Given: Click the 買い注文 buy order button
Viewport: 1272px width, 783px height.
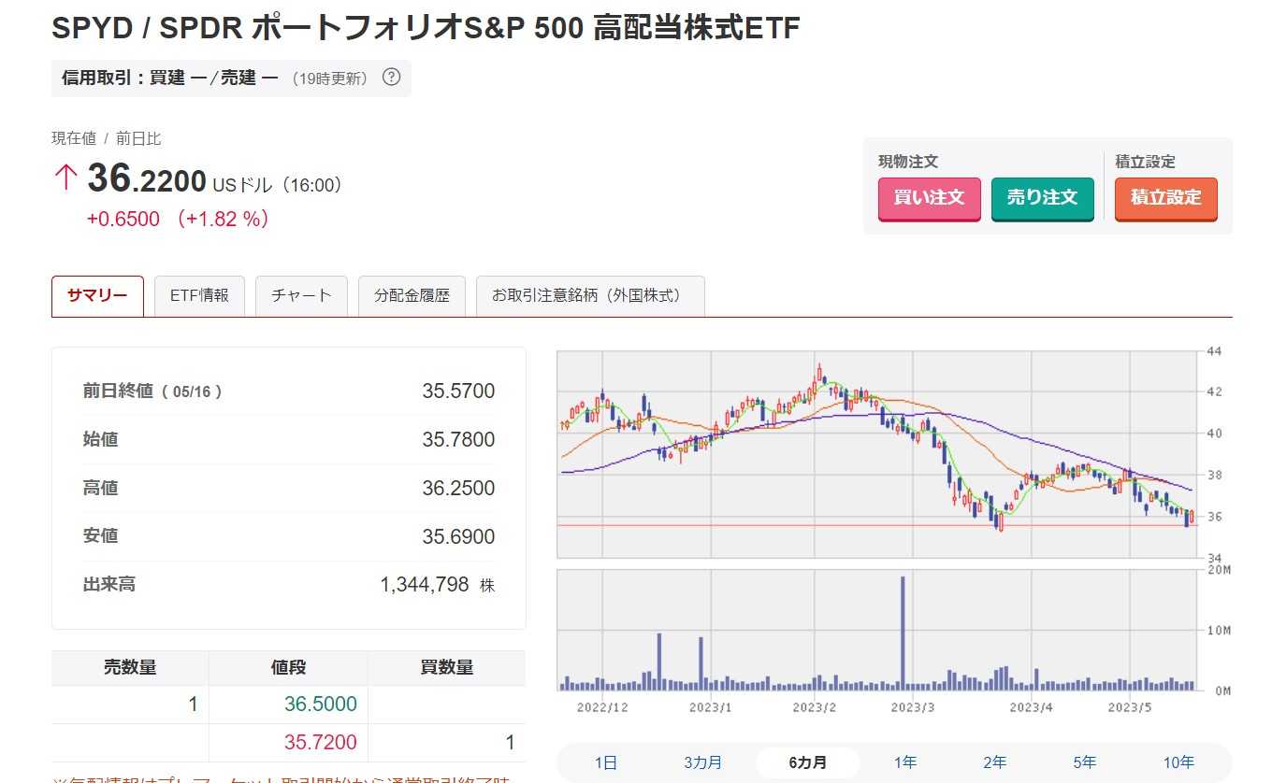Looking at the screenshot, I should 929,198.
